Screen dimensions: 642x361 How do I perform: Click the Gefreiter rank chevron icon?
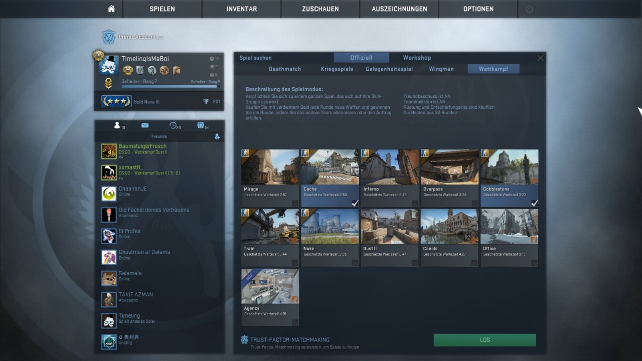click(x=108, y=83)
